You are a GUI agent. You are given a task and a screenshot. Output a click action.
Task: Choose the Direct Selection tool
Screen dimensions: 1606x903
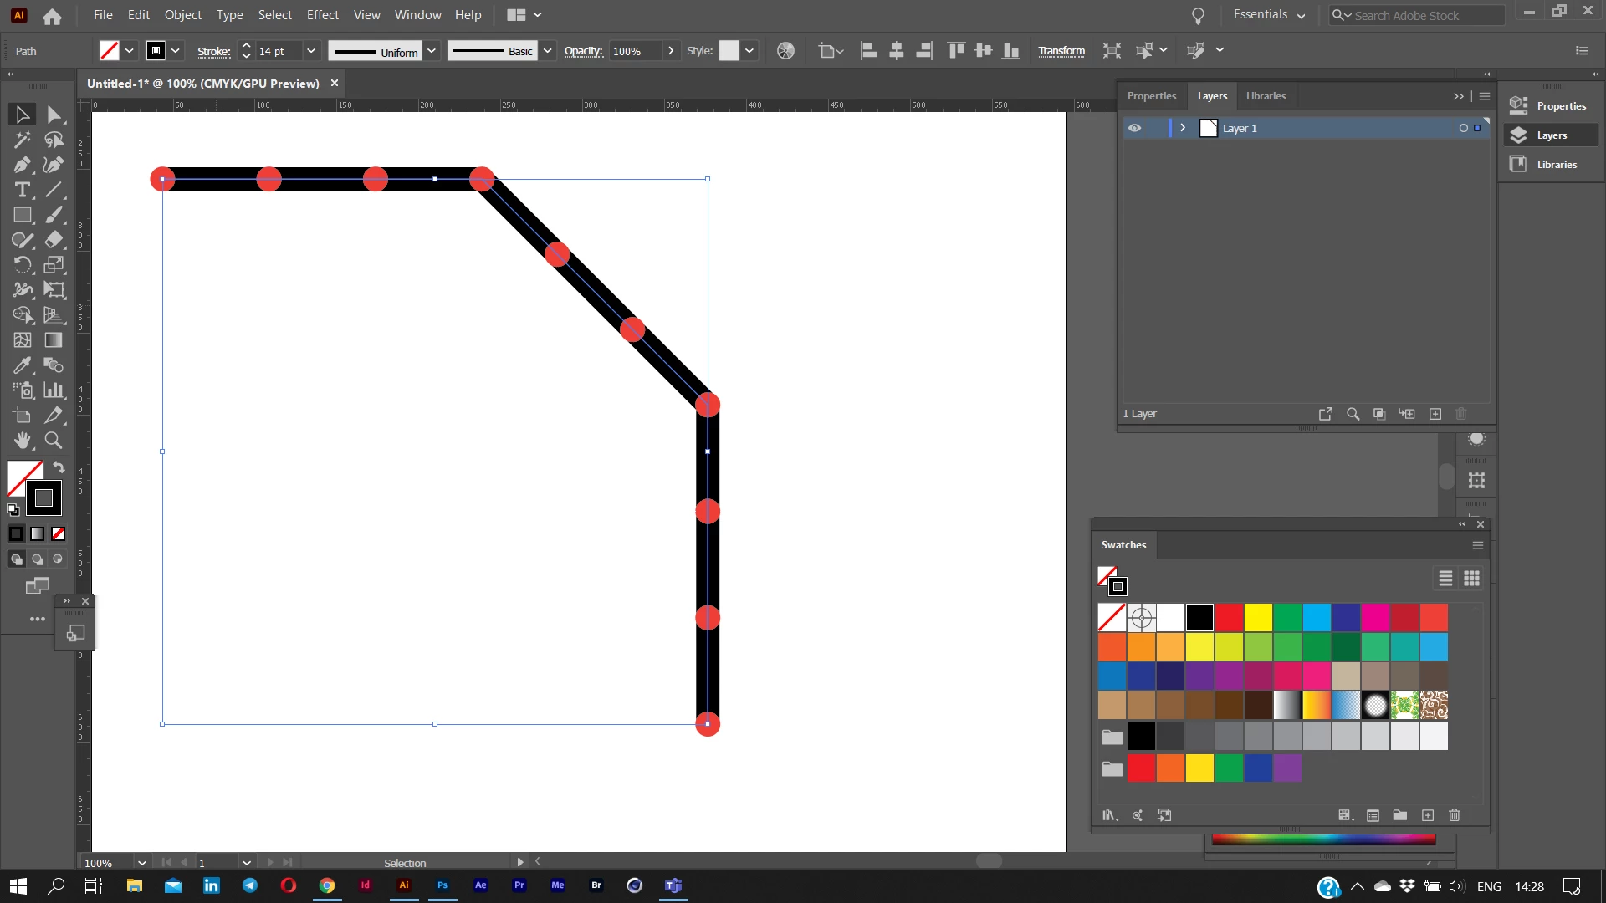tap(54, 115)
